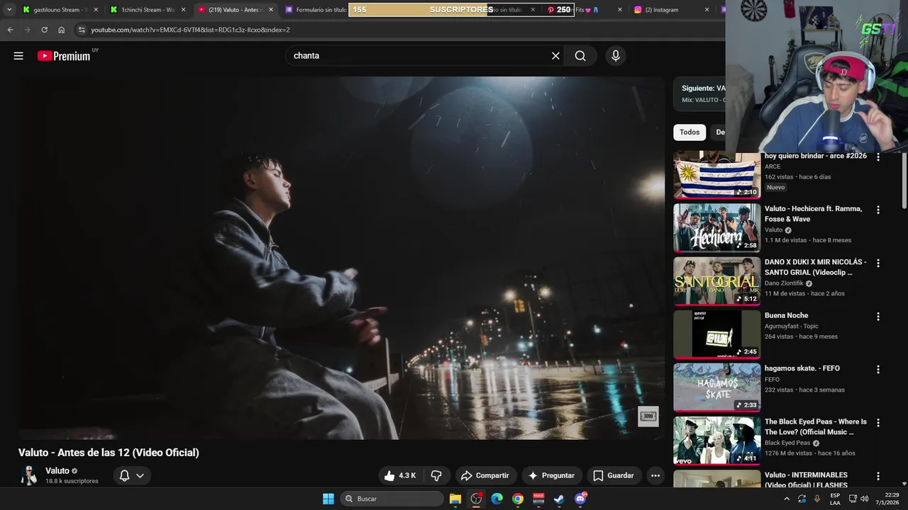The height and width of the screenshot is (510, 908).
Task: Open options for Where Is The Love video
Action: [x=878, y=423]
